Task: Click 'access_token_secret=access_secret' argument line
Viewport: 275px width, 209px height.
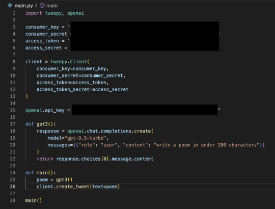Action: click(82, 90)
